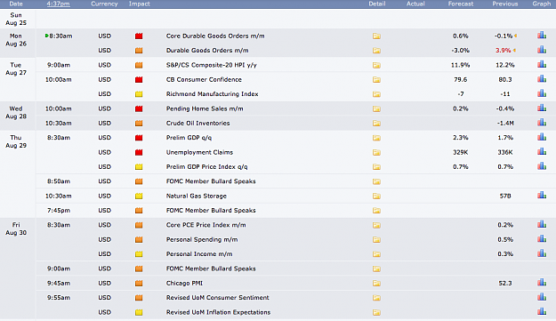Click the 9:55am time cell
Image resolution: width=556 pixels, height=321 pixels.
point(59,298)
